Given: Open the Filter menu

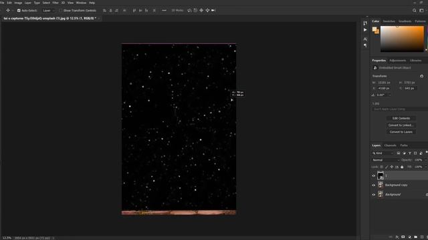Looking at the screenshot, I should [56, 3].
